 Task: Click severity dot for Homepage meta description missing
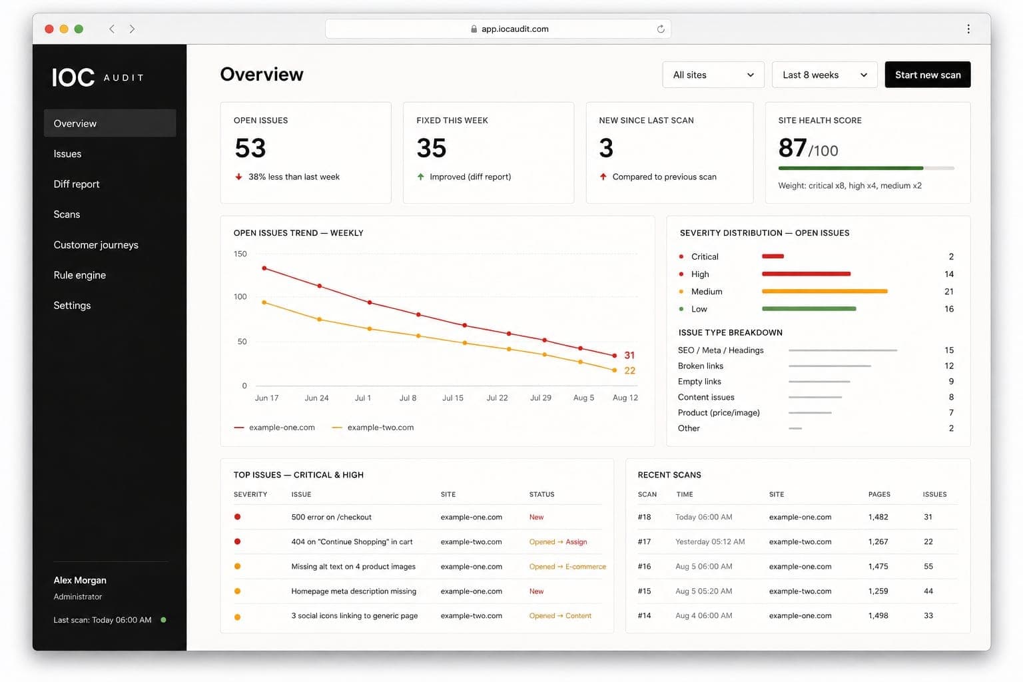(x=237, y=591)
